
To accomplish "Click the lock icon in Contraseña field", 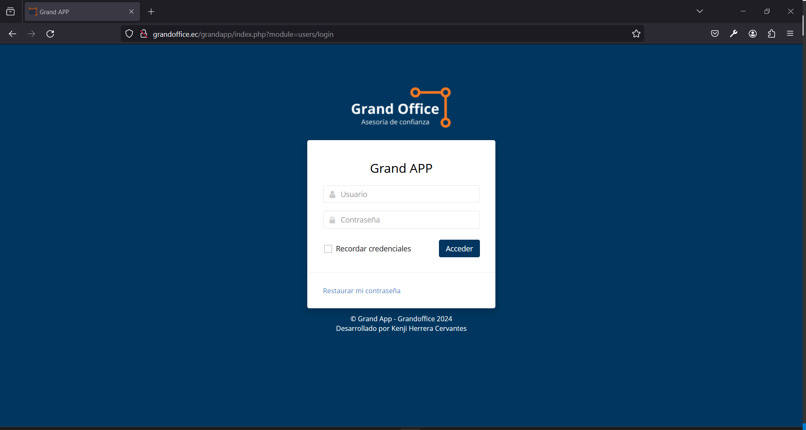I will click(332, 220).
